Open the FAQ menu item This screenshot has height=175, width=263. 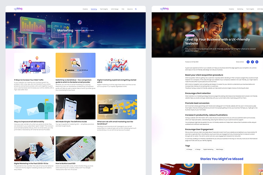pos(123,9)
